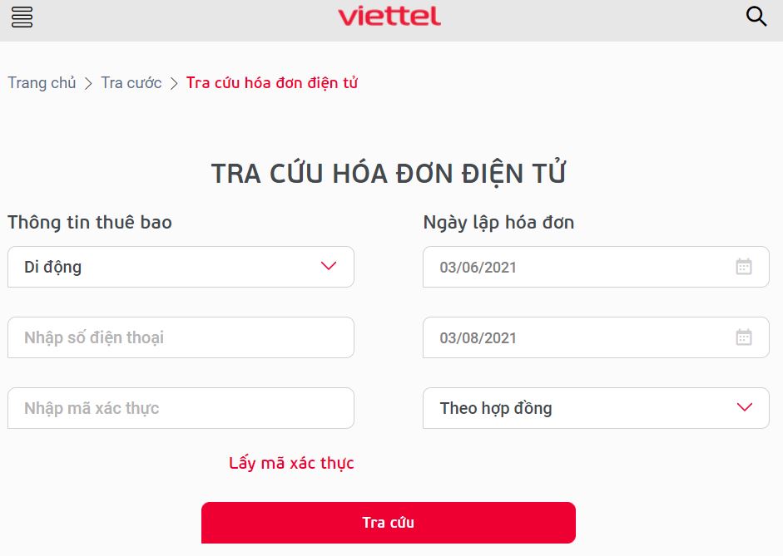The height and width of the screenshot is (556, 783).
Task: Open the Di động subscriber type dropdown
Action: (x=181, y=267)
